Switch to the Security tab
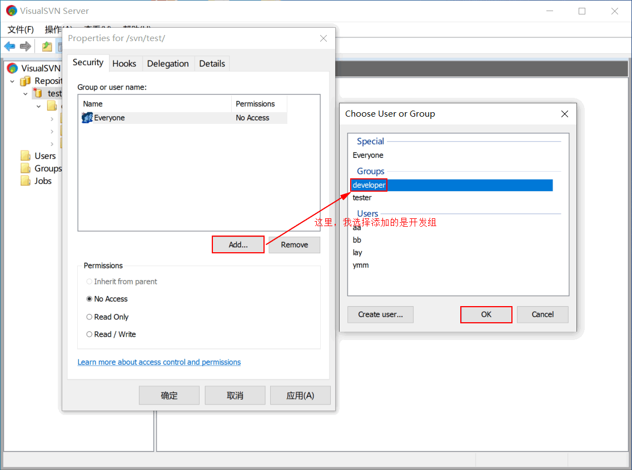Image resolution: width=632 pixels, height=470 pixels. click(88, 62)
